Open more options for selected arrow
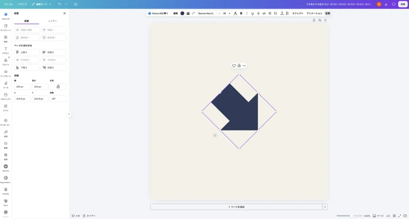 click(x=244, y=66)
